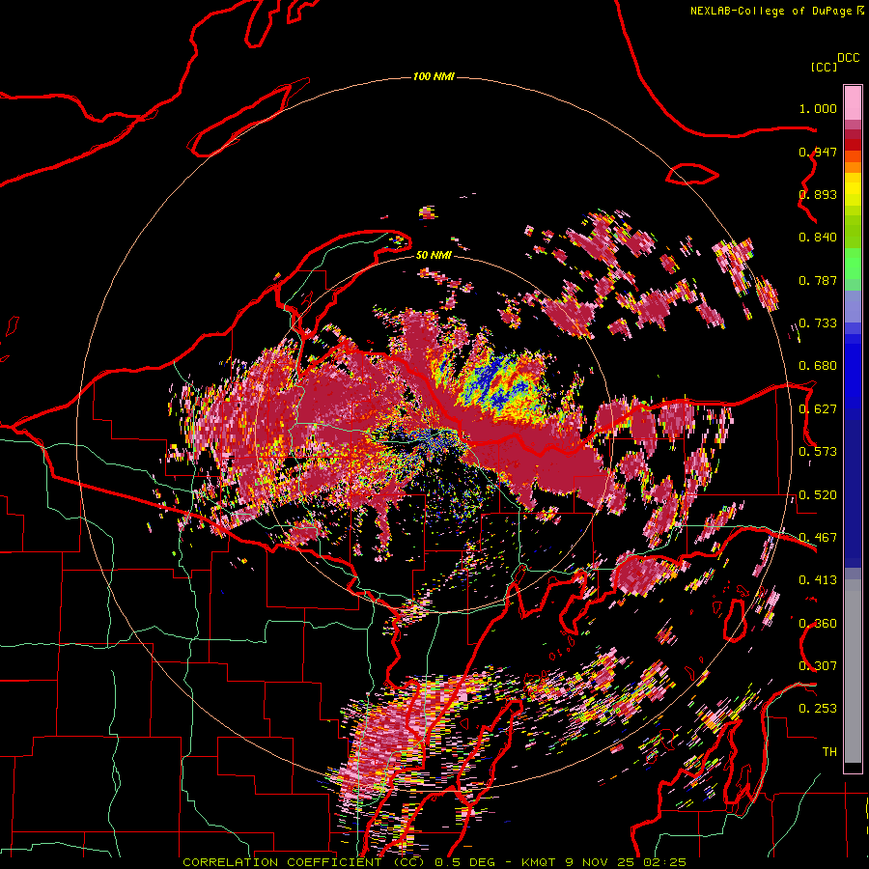Screen dimensions: 869x869
Task: Click the gray lower color bar segment
Action: pyautogui.click(x=853, y=671)
